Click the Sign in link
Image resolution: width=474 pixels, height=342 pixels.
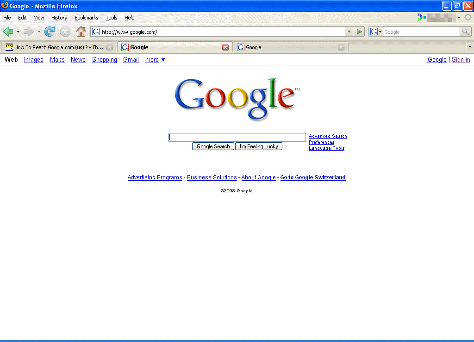tap(461, 60)
